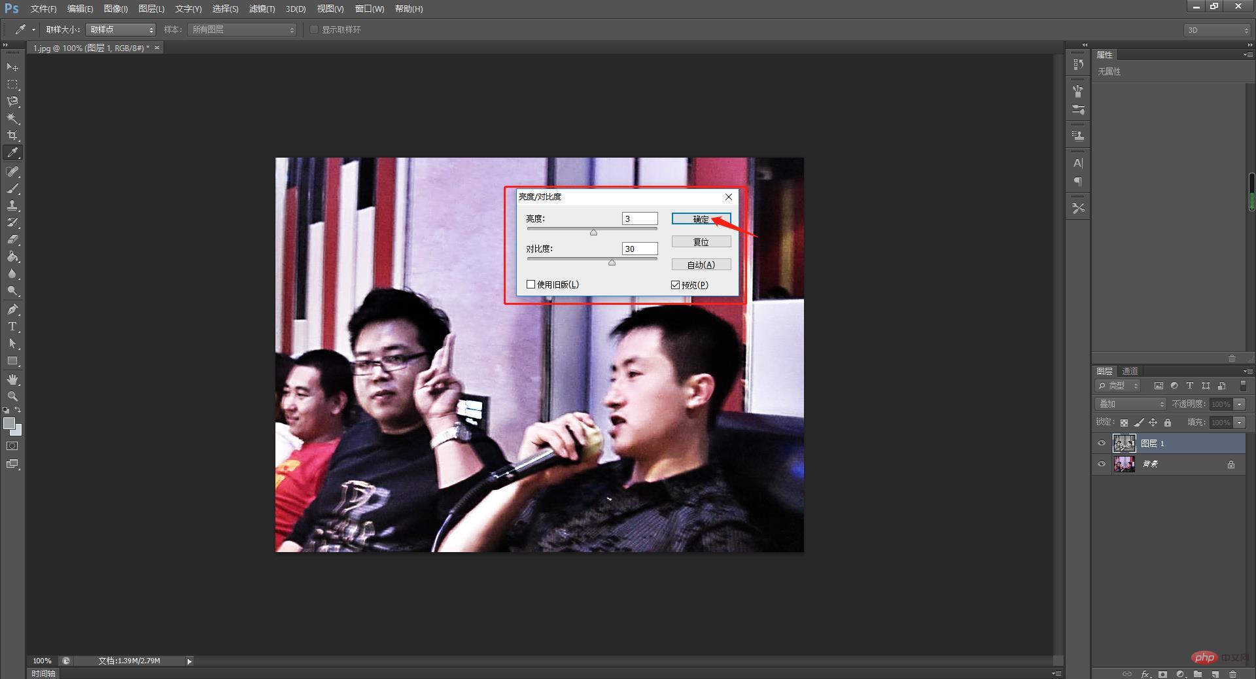This screenshot has width=1256, height=679.
Task: Adjust the 亮度 brightness slider handle
Action: pos(593,232)
